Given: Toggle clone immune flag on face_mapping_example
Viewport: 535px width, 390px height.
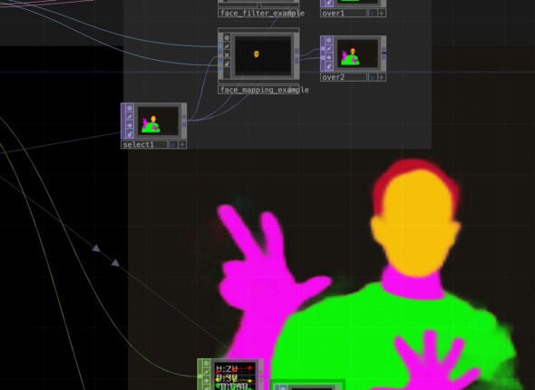Looking at the screenshot, I should [x=227, y=46].
